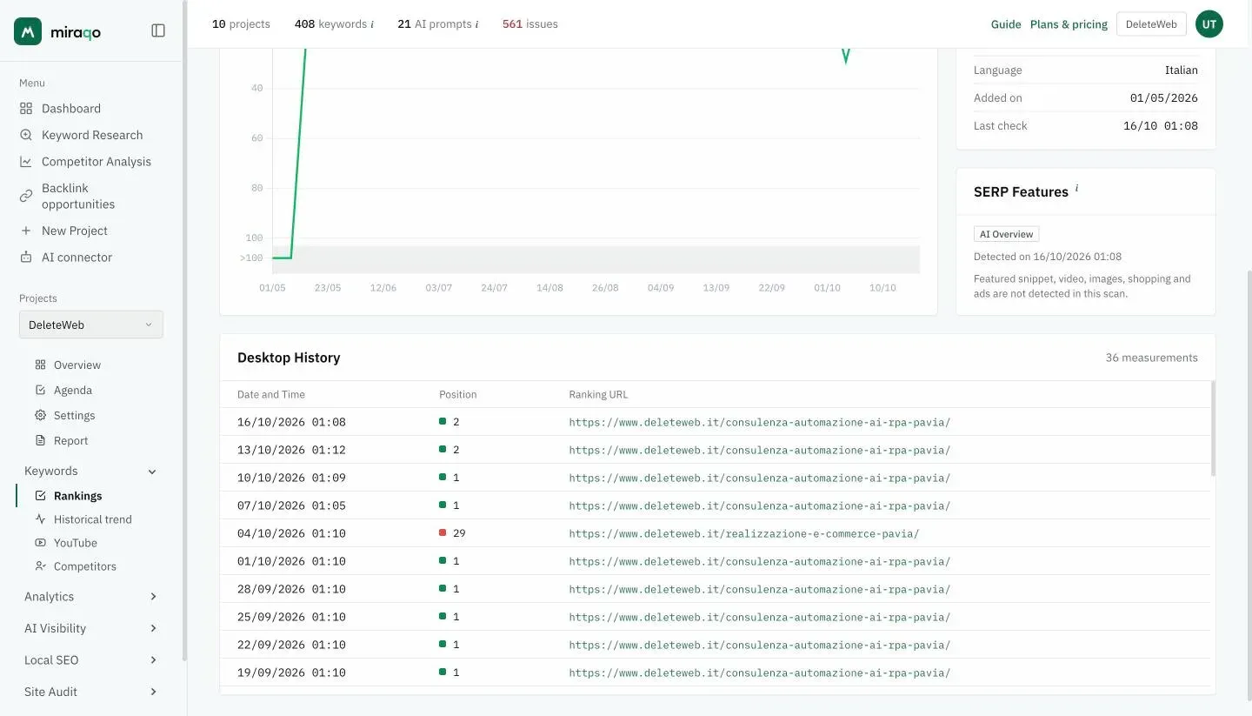Expand the Site Audit section
This screenshot has width=1252, height=716.
coord(153,692)
